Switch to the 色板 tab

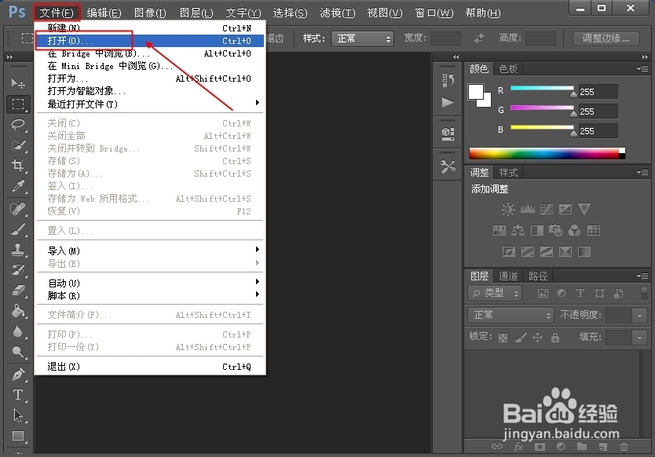508,68
